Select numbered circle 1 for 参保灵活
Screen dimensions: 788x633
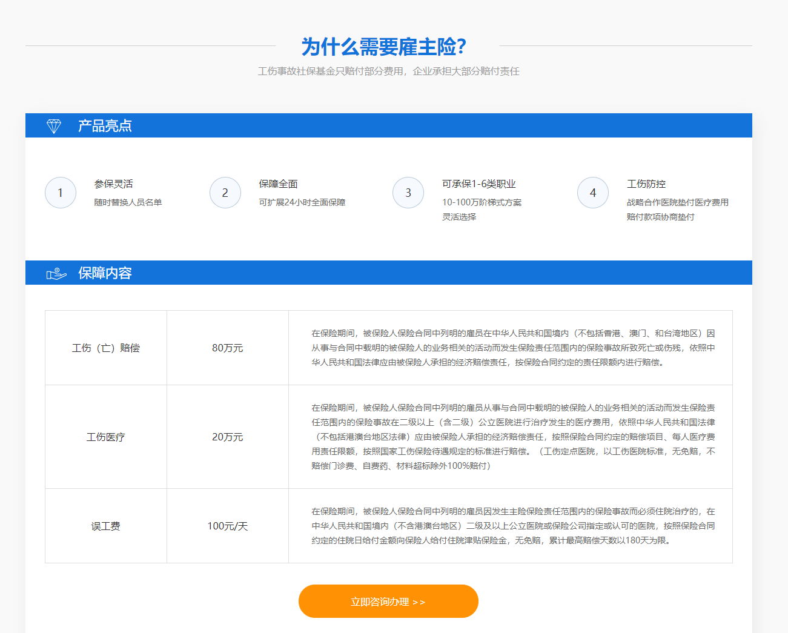[x=60, y=192]
